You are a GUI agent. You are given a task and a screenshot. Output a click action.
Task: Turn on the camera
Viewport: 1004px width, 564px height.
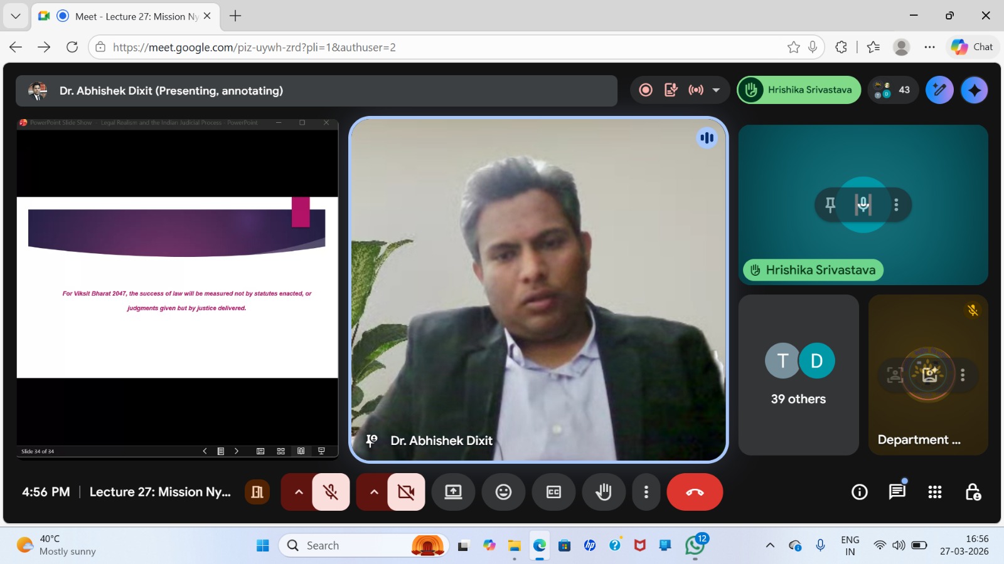(406, 493)
